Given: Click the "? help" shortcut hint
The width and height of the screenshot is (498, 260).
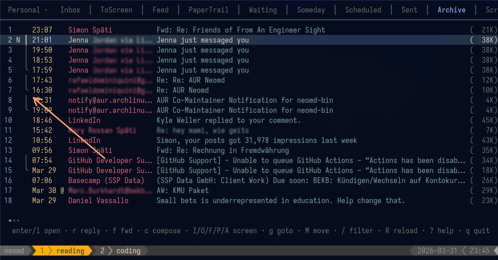Looking at the screenshot, I should (442, 231).
